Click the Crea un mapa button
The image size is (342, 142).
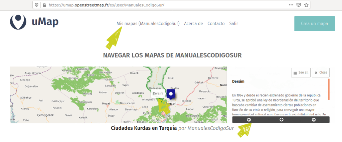click(x=315, y=24)
